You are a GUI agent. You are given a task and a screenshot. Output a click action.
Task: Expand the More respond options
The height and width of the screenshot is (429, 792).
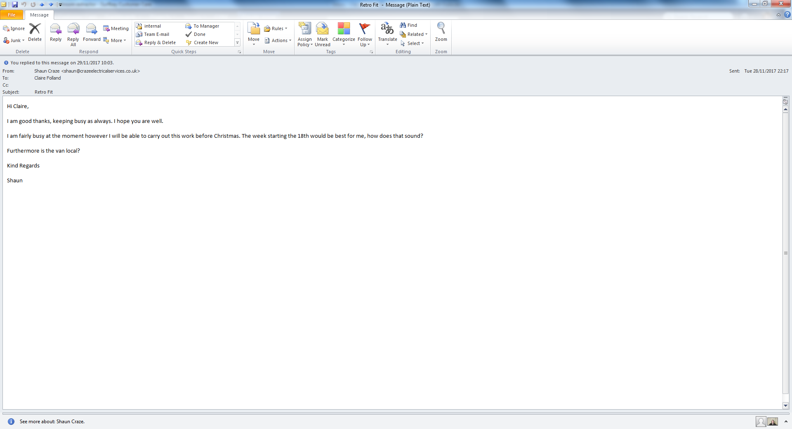(115, 40)
